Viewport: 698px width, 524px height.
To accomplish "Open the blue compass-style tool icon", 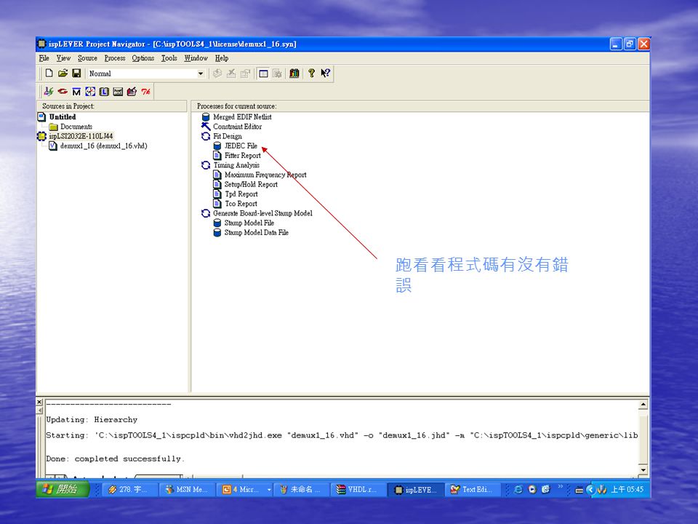I will click(x=90, y=92).
